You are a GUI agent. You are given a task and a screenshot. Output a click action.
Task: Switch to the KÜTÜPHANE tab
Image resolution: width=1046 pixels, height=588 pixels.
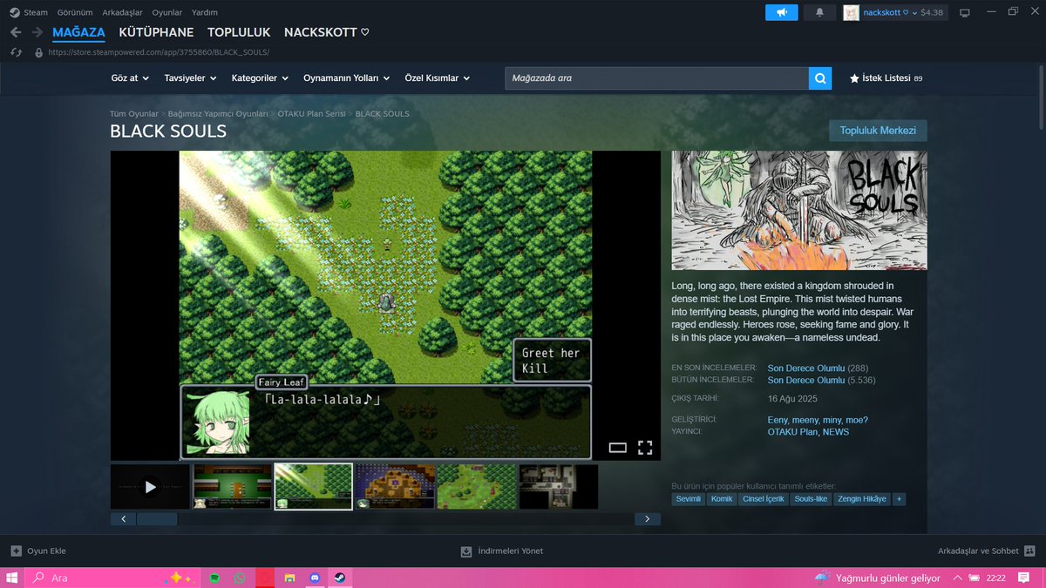pos(156,32)
